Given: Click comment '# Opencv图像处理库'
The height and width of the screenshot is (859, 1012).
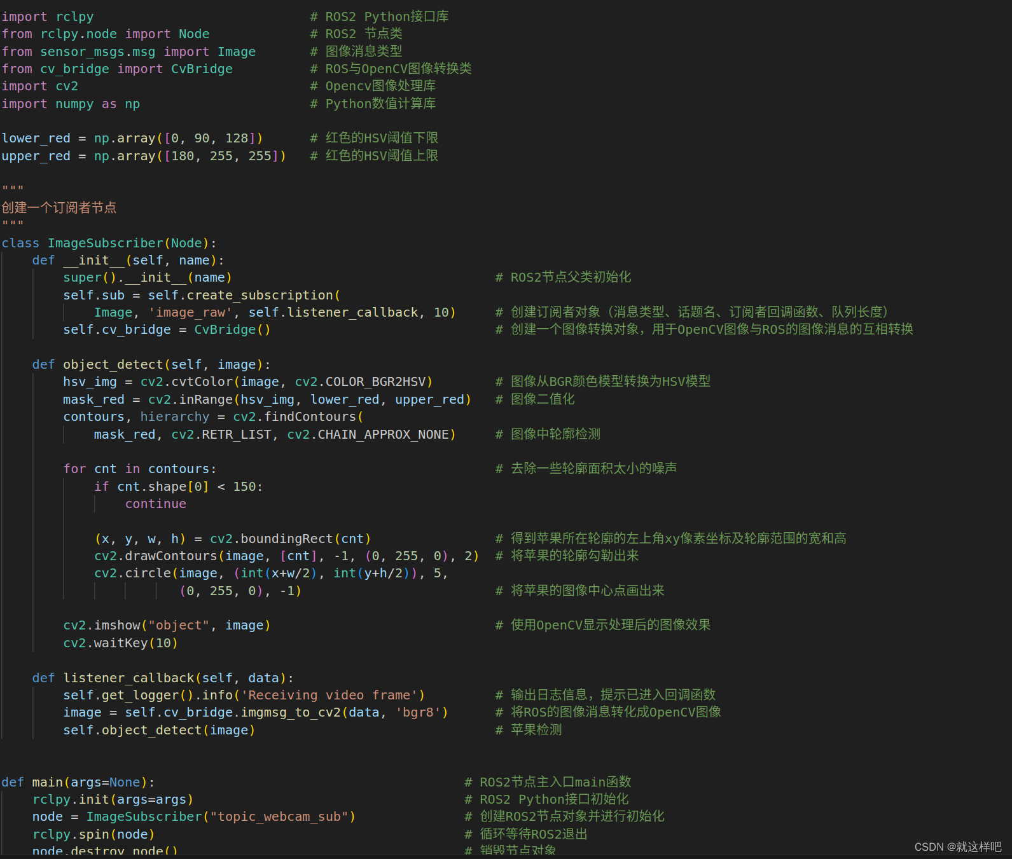Looking at the screenshot, I should coord(373,86).
